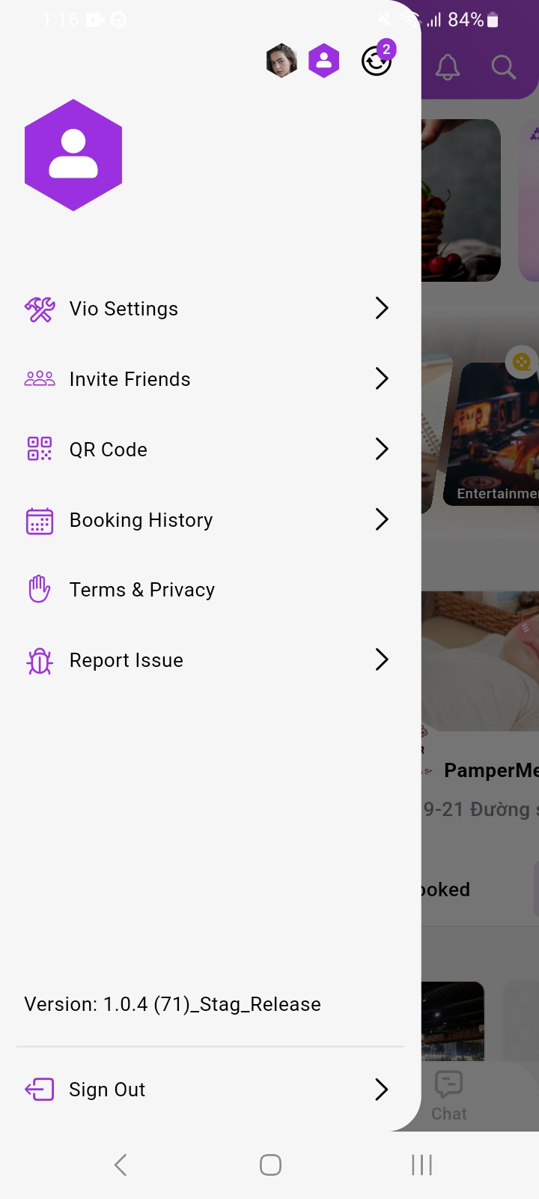The height and width of the screenshot is (1199, 539).
Task: Tap the Invite Friends people icon
Action: point(40,379)
